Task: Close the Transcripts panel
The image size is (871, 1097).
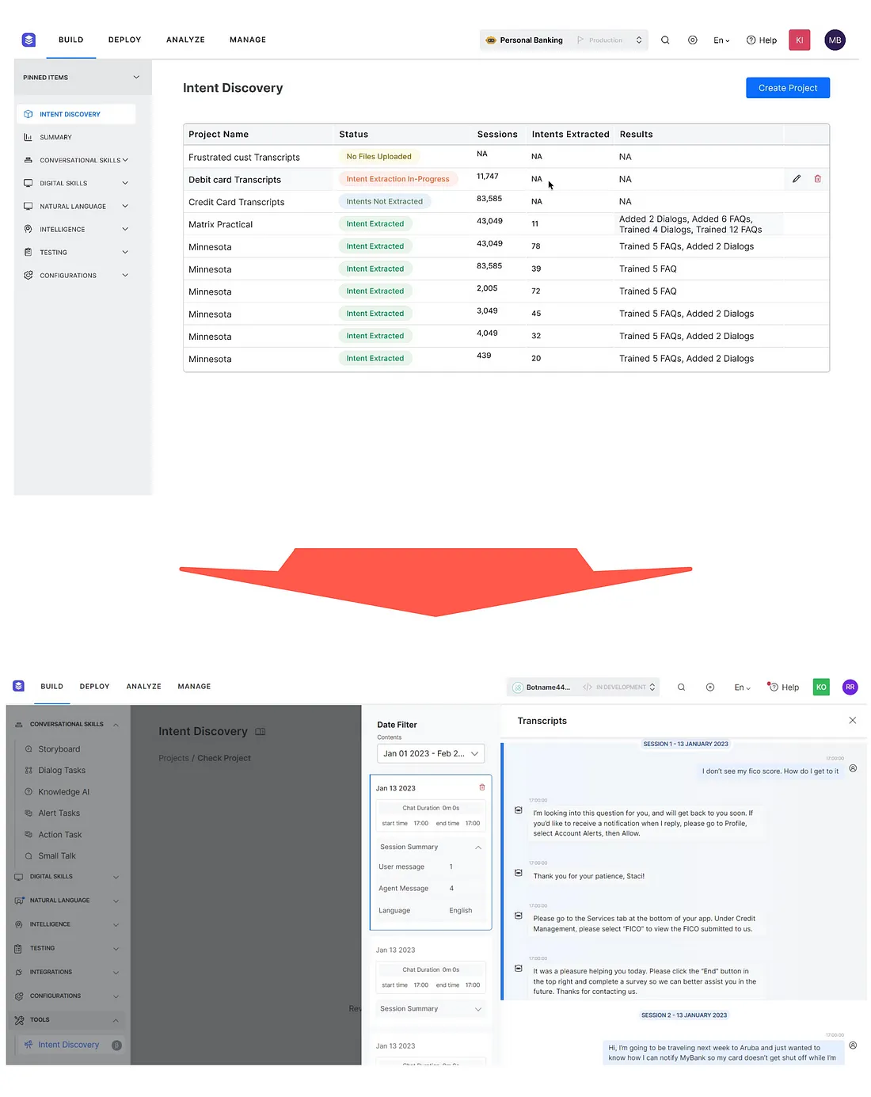Action: 853,720
